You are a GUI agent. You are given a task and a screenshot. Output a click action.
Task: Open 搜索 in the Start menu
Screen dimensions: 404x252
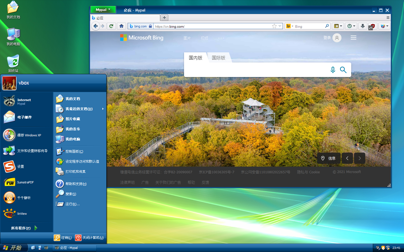pos(80,194)
